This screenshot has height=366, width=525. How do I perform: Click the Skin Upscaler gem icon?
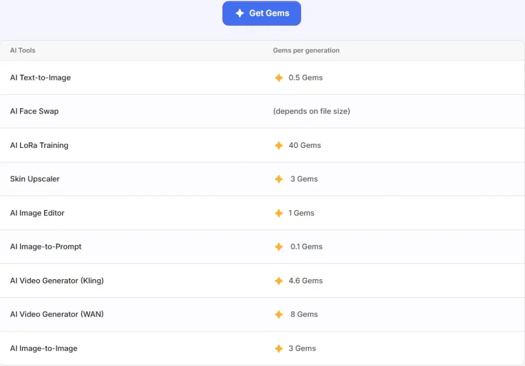(278, 179)
